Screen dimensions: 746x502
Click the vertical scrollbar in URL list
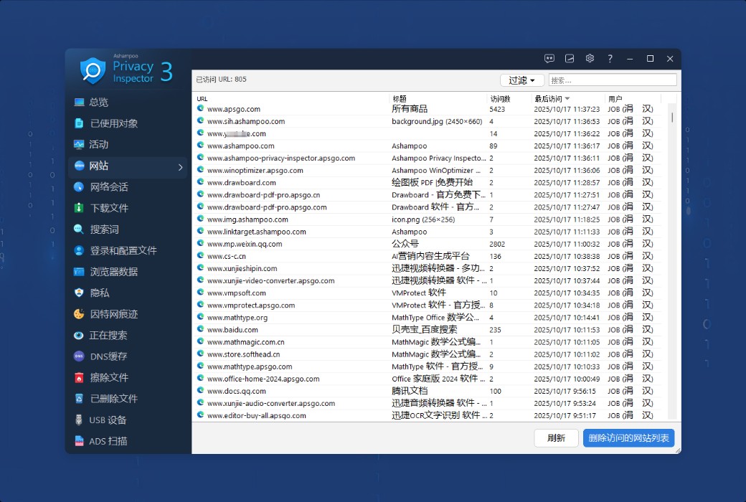click(672, 118)
